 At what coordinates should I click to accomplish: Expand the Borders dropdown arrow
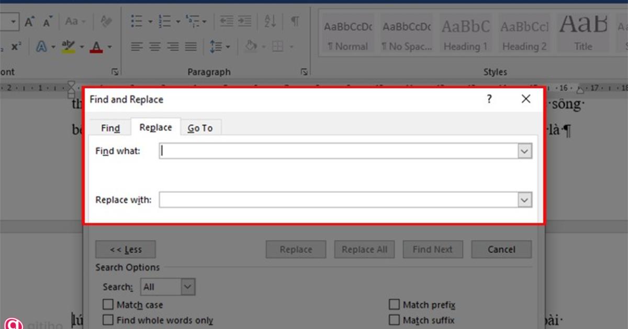(291, 48)
